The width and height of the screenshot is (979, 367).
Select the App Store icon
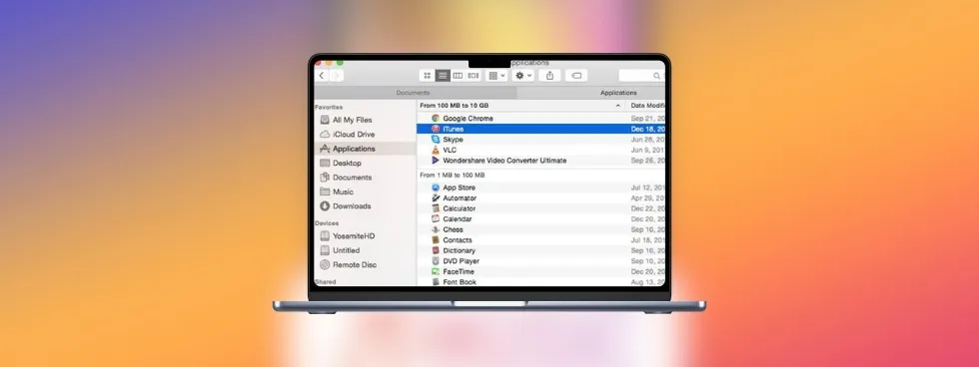coord(436,187)
